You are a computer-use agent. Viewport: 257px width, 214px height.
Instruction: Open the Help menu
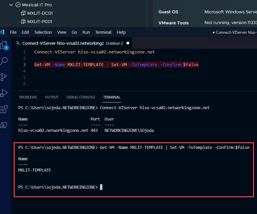pos(121,32)
